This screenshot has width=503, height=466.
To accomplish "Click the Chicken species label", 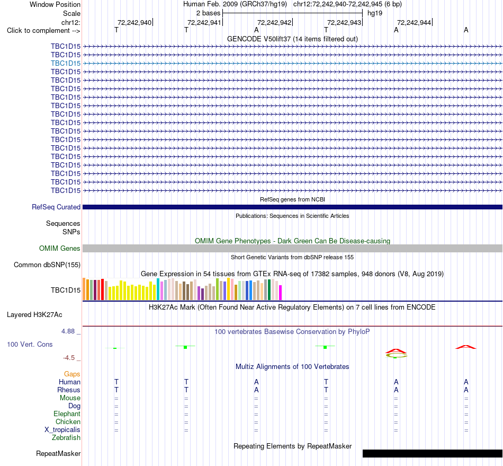I will [68, 421].
